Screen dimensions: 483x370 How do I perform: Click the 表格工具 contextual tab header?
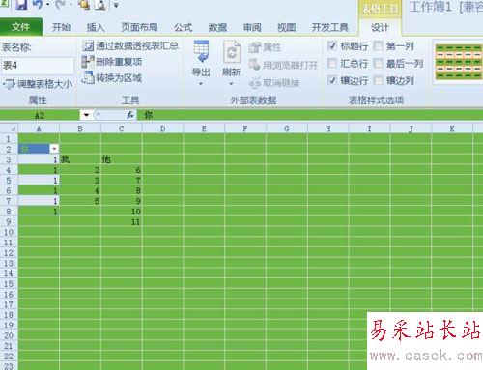[x=380, y=9]
